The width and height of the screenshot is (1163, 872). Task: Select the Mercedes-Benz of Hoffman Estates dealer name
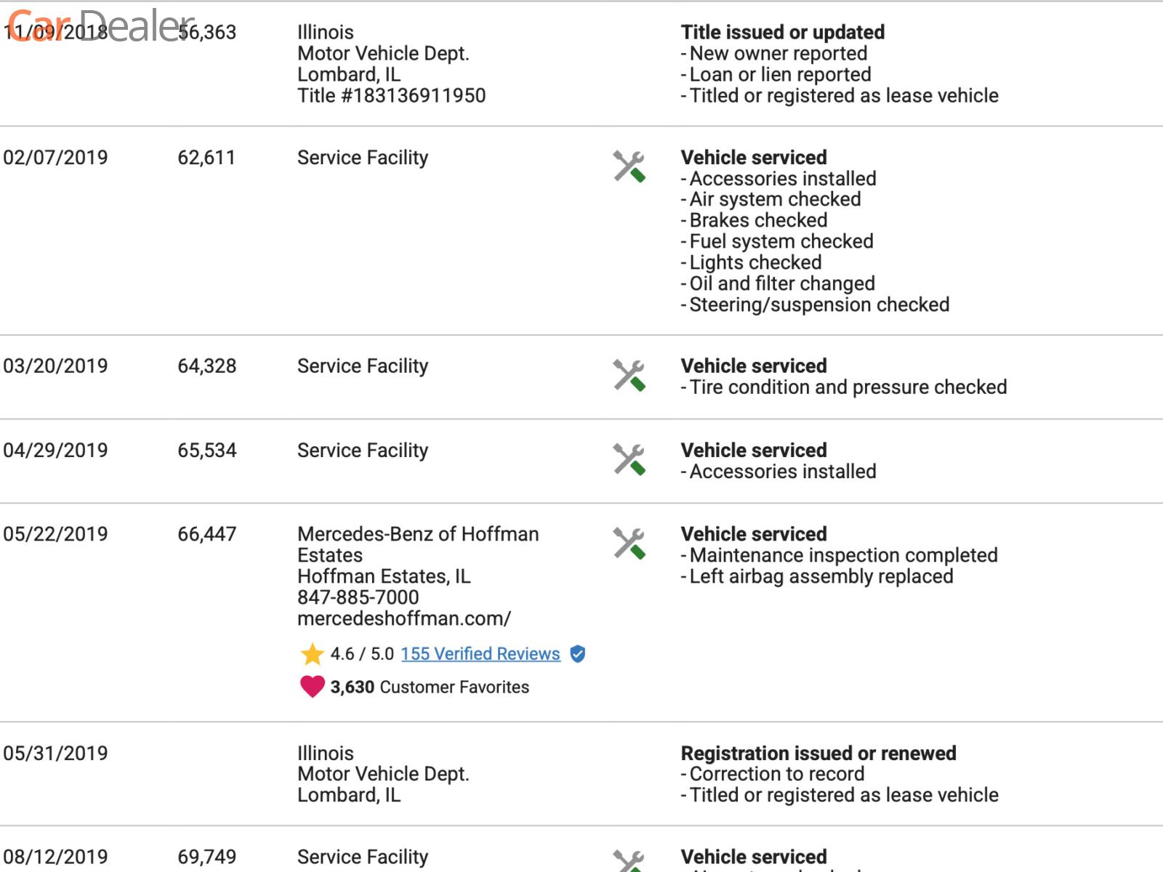click(x=417, y=544)
